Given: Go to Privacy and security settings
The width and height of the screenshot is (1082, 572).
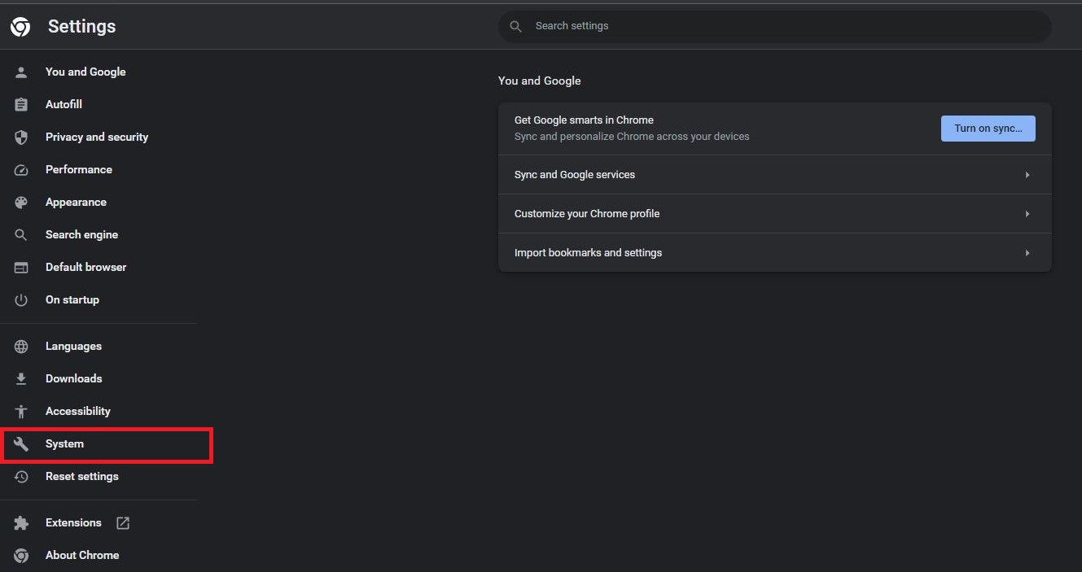Looking at the screenshot, I should pyautogui.click(x=99, y=137).
